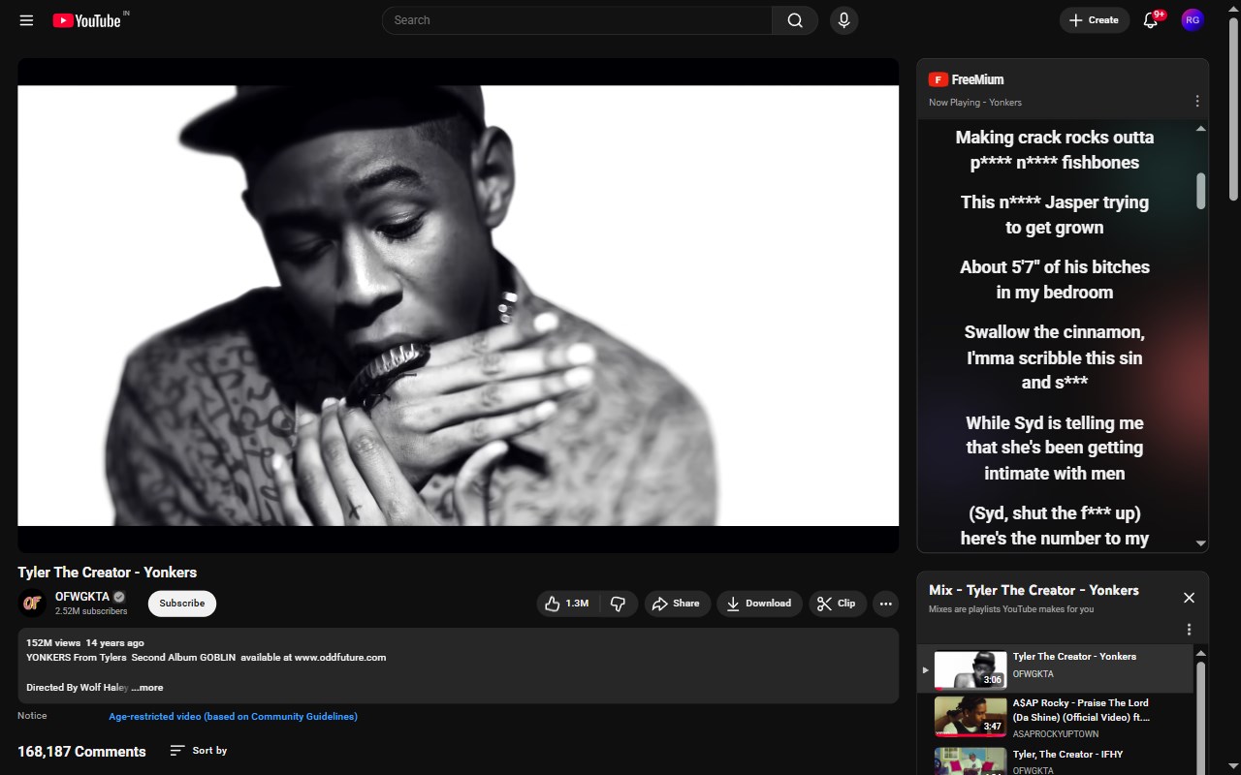Open OFWGKTA channel avatar

click(x=32, y=604)
